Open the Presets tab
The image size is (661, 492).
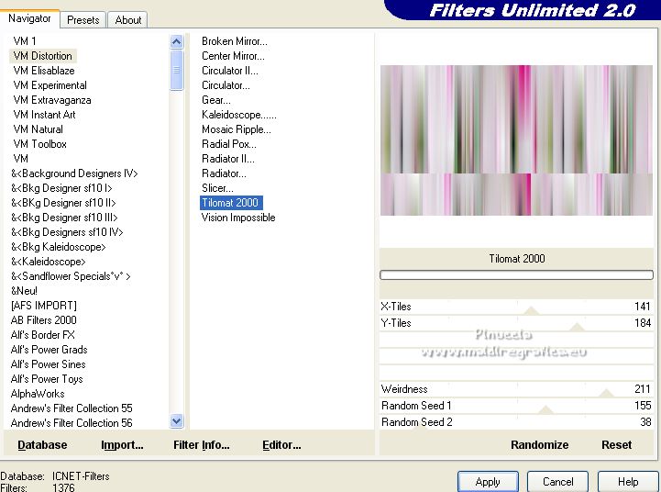tap(83, 20)
